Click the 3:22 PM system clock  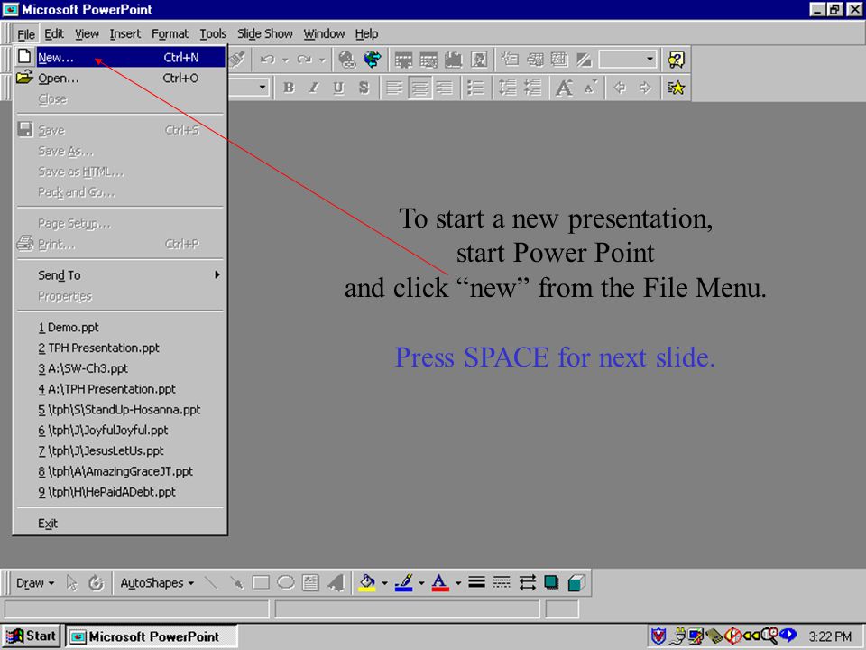(x=830, y=636)
